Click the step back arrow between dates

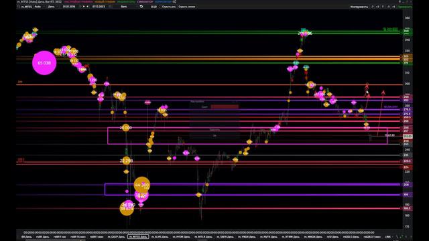click(87, 7)
